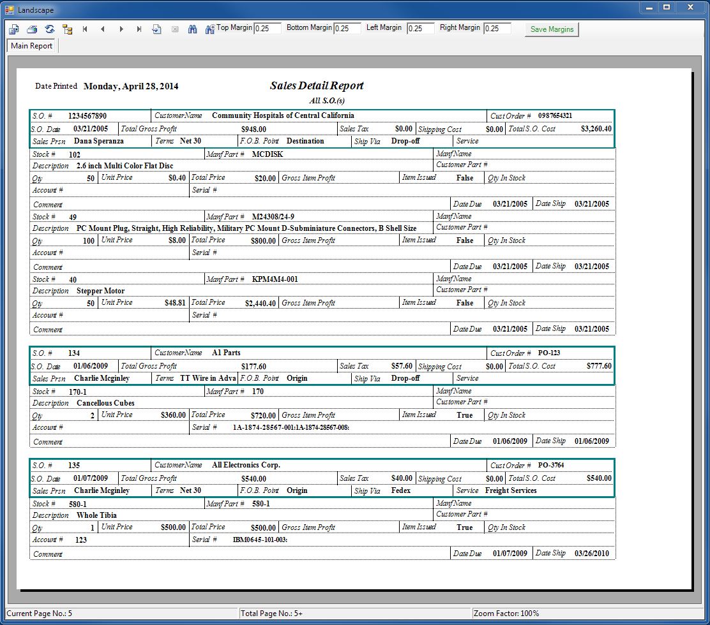710x625 pixels.
Task: Open the Zoom binoculars-plus icon
Action: [x=209, y=29]
